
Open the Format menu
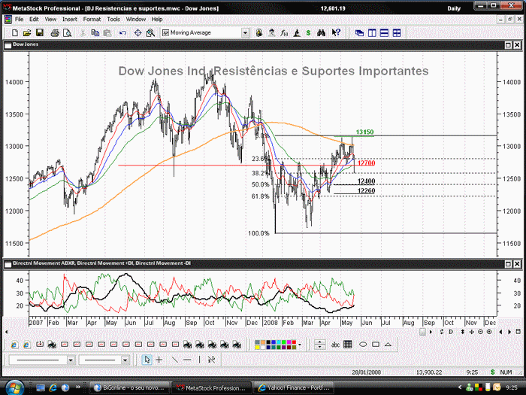(92, 19)
